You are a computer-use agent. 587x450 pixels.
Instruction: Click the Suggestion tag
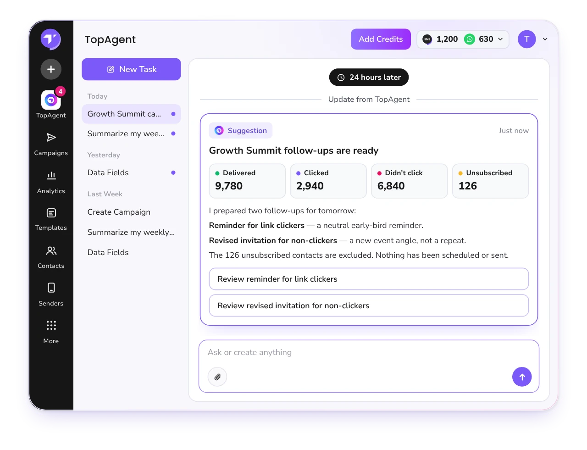click(241, 130)
